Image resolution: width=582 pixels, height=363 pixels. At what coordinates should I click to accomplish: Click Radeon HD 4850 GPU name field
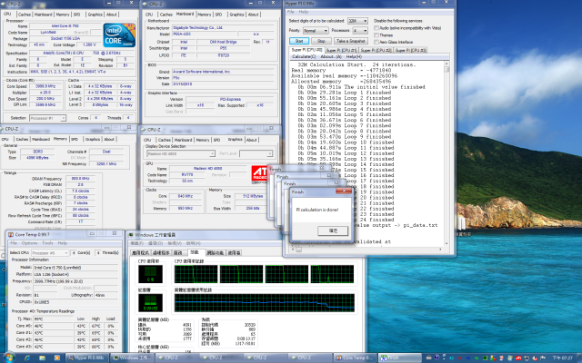208,168
